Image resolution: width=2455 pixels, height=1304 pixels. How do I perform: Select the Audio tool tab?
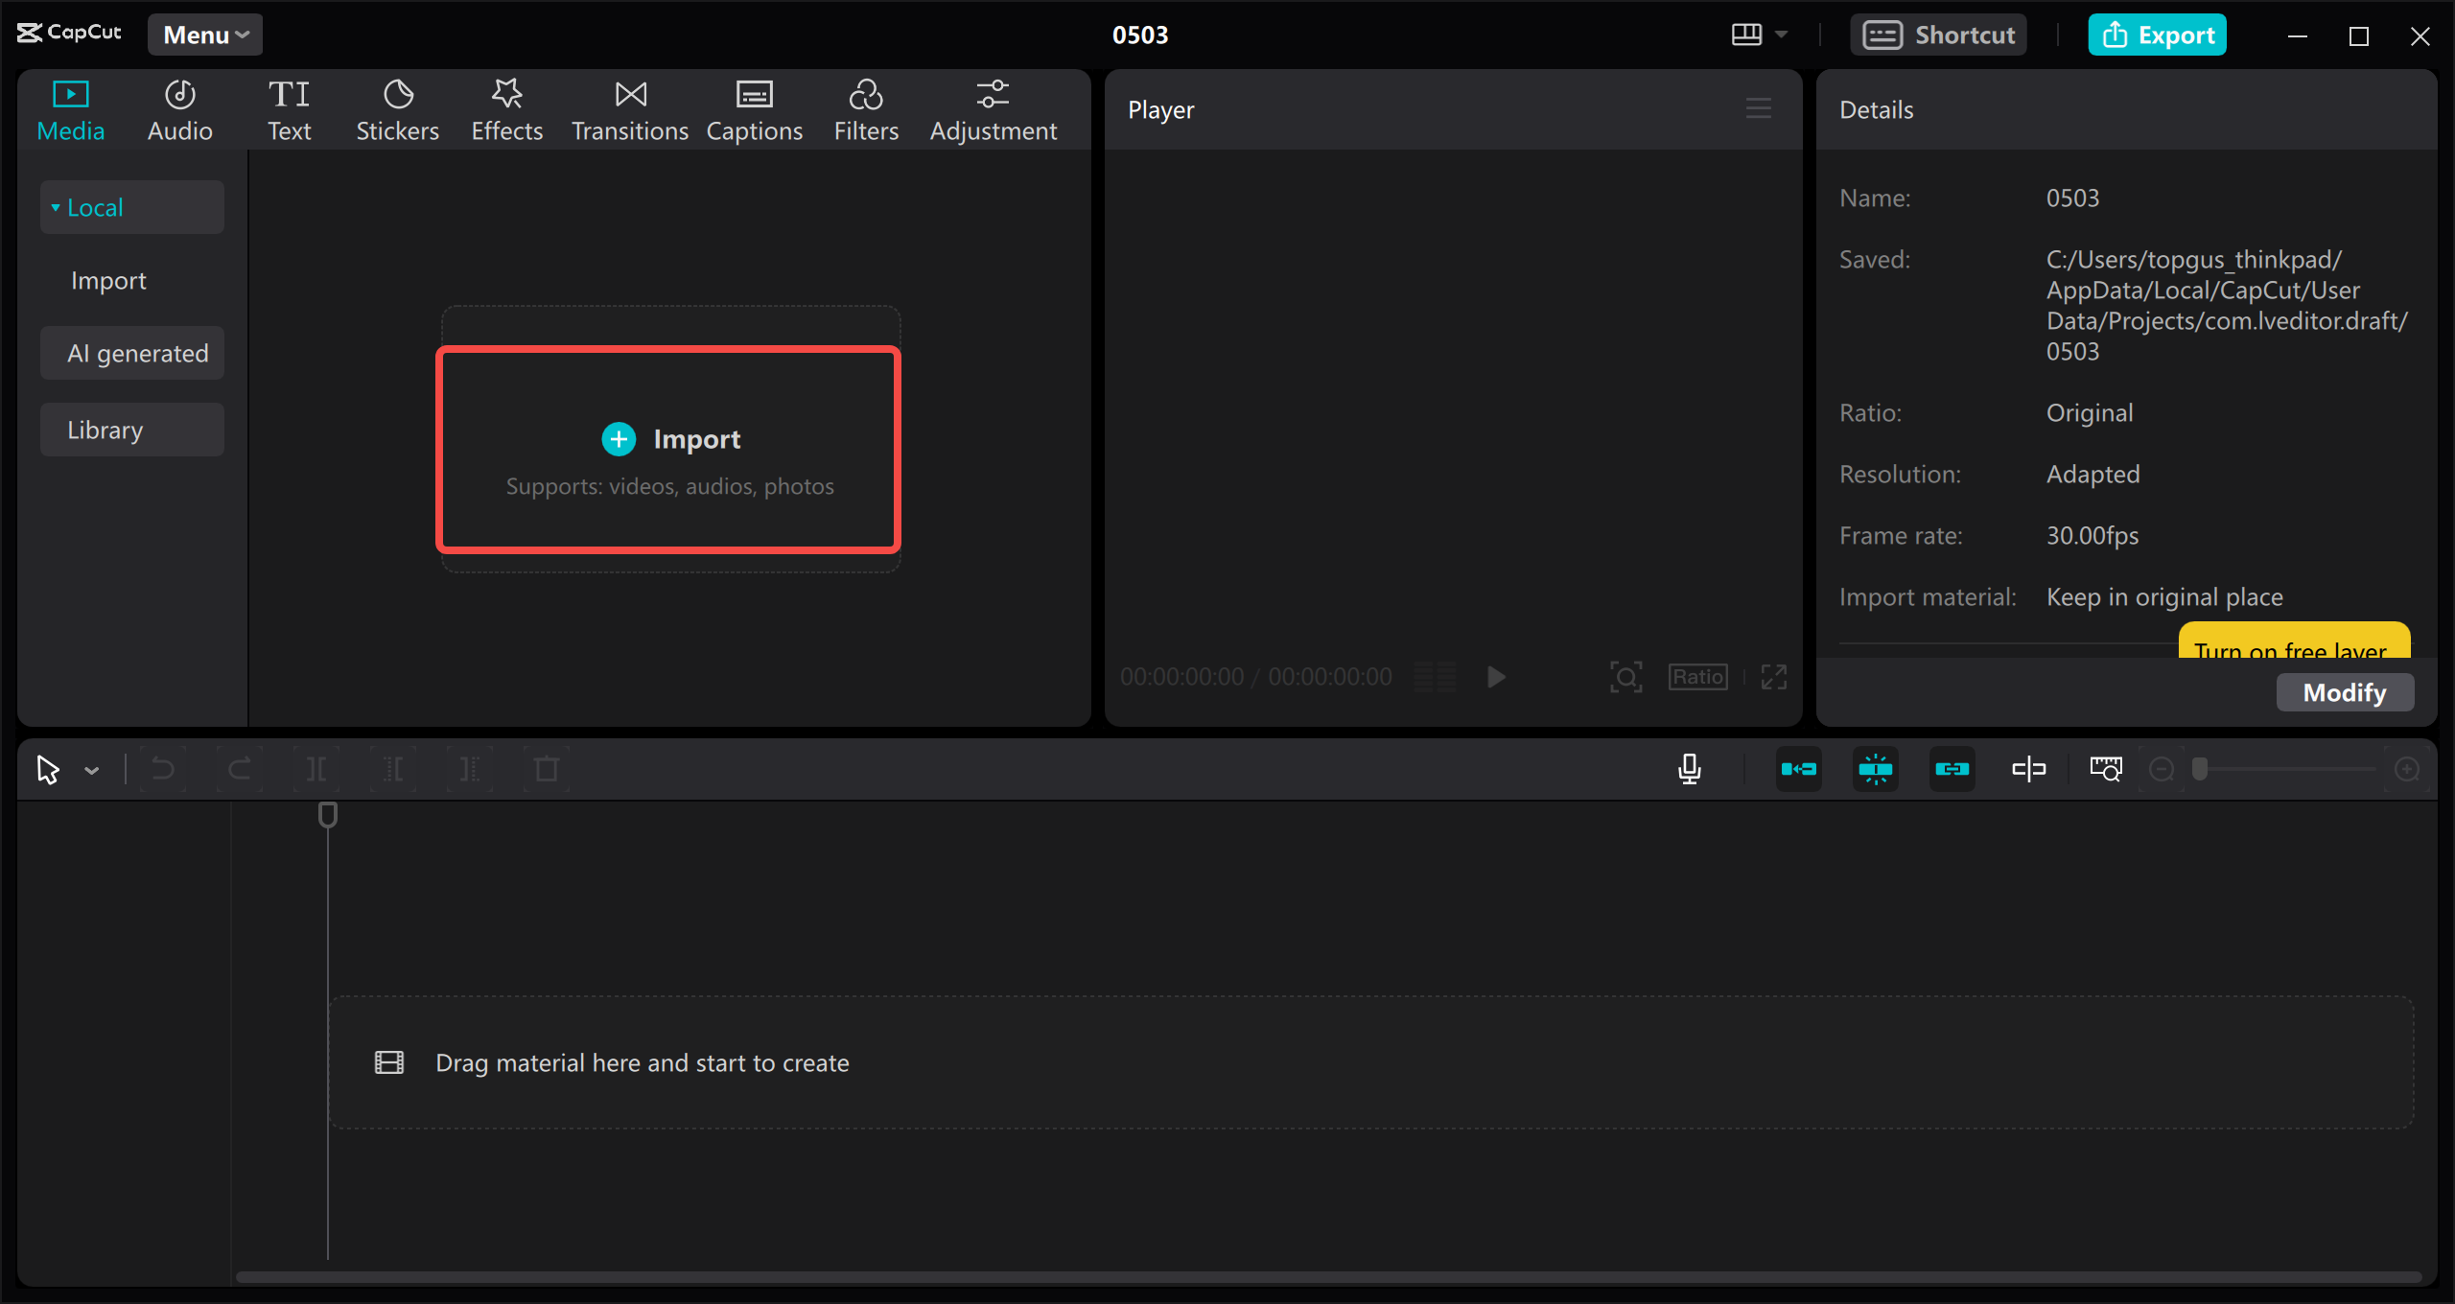click(x=178, y=108)
